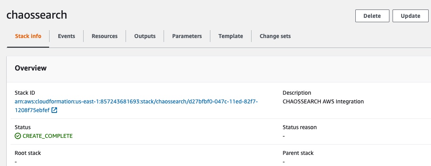
Task: Click the Description label
Action: [x=297, y=93]
